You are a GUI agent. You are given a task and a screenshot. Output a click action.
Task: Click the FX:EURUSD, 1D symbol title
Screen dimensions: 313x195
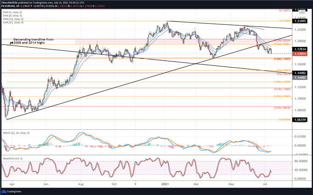tap(10, 6)
